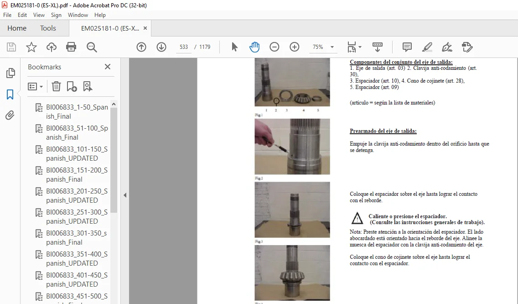518x304 pixels.
Task: Open the Window menu
Action: 78,15
